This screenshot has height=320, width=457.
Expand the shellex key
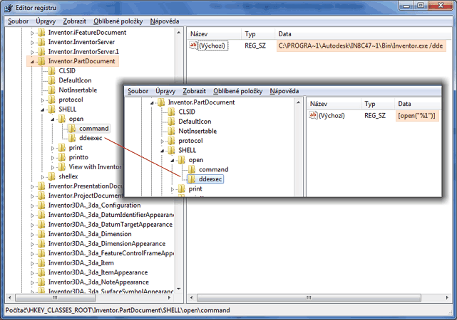coord(43,177)
